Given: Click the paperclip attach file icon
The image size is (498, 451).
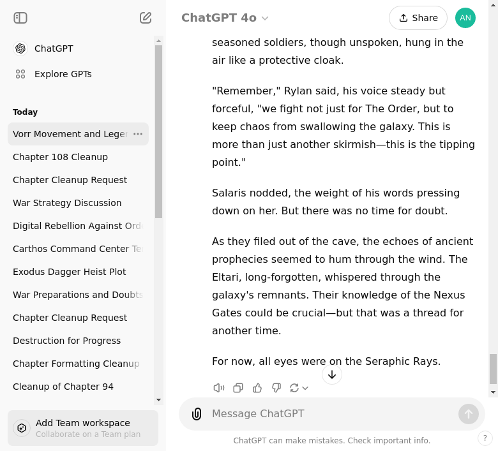Looking at the screenshot, I should [x=197, y=414].
